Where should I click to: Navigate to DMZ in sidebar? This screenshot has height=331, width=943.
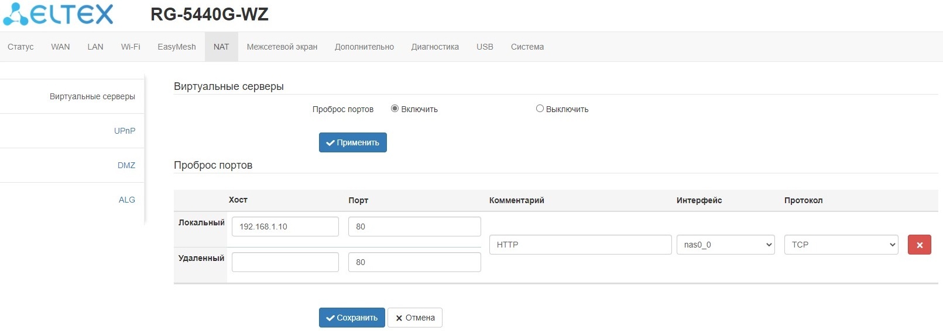tap(126, 165)
